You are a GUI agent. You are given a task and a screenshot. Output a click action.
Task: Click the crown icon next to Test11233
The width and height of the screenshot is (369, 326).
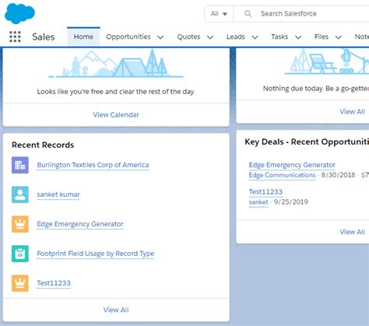[x=20, y=283]
